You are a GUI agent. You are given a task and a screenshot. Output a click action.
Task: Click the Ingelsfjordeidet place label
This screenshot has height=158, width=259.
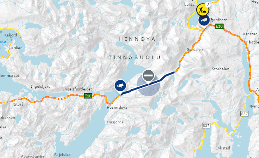tap(78, 89)
